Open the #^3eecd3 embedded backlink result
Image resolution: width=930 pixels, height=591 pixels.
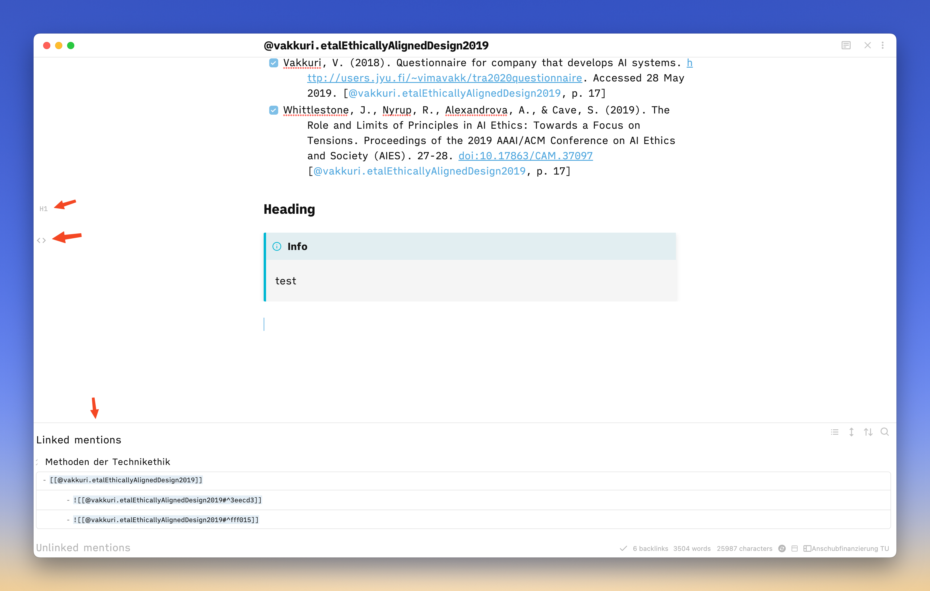167,500
